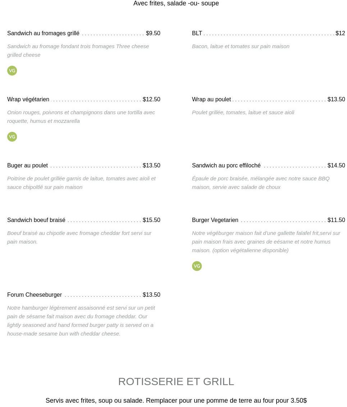The image size is (347, 407).
Task: Click the $9.50 price
Action: tap(153, 33)
